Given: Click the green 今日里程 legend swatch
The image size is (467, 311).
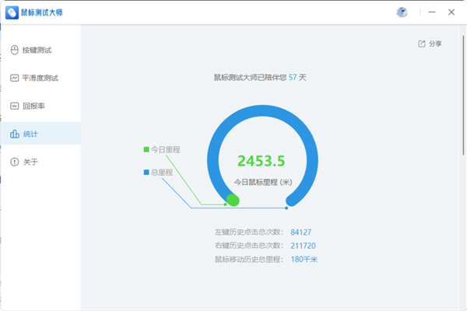Looking at the screenshot, I should [146, 149].
